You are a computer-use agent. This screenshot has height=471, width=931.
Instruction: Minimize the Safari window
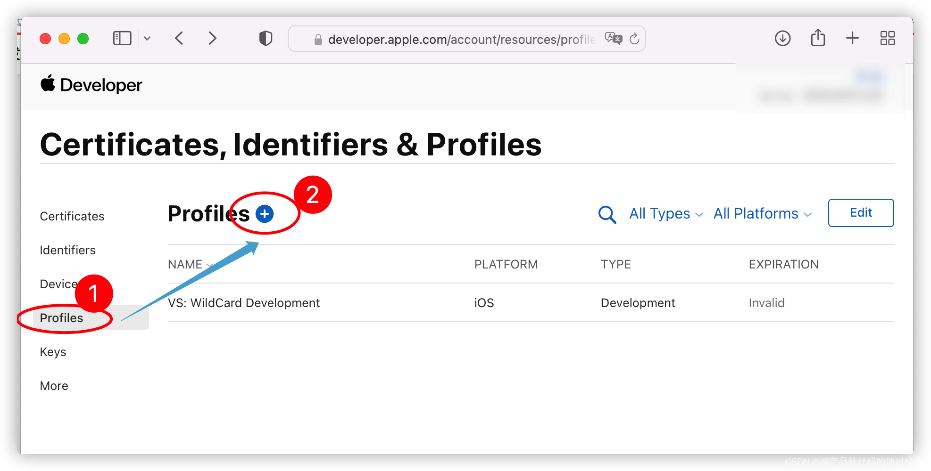[64, 39]
